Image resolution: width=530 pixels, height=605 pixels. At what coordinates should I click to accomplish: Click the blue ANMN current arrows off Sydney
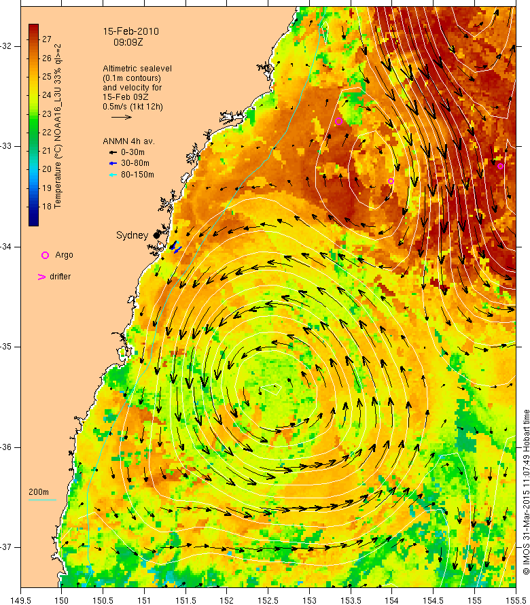(175, 247)
